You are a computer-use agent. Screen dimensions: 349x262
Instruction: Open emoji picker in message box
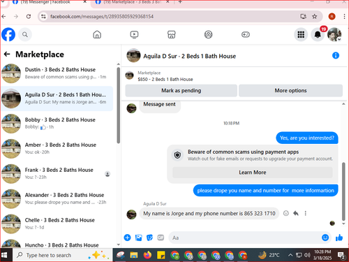[x=325, y=238]
